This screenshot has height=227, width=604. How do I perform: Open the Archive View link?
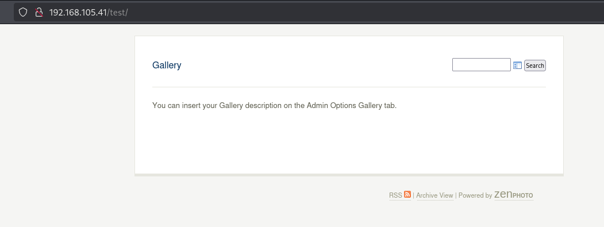tap(434, 195)
